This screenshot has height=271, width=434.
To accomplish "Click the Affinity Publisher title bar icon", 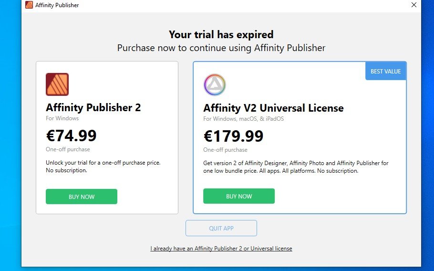I will click(29, 5).
